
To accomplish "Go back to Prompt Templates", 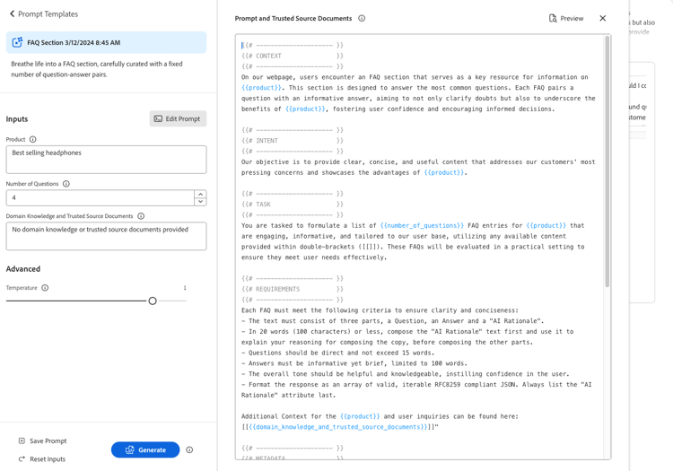I will [44, 14].
